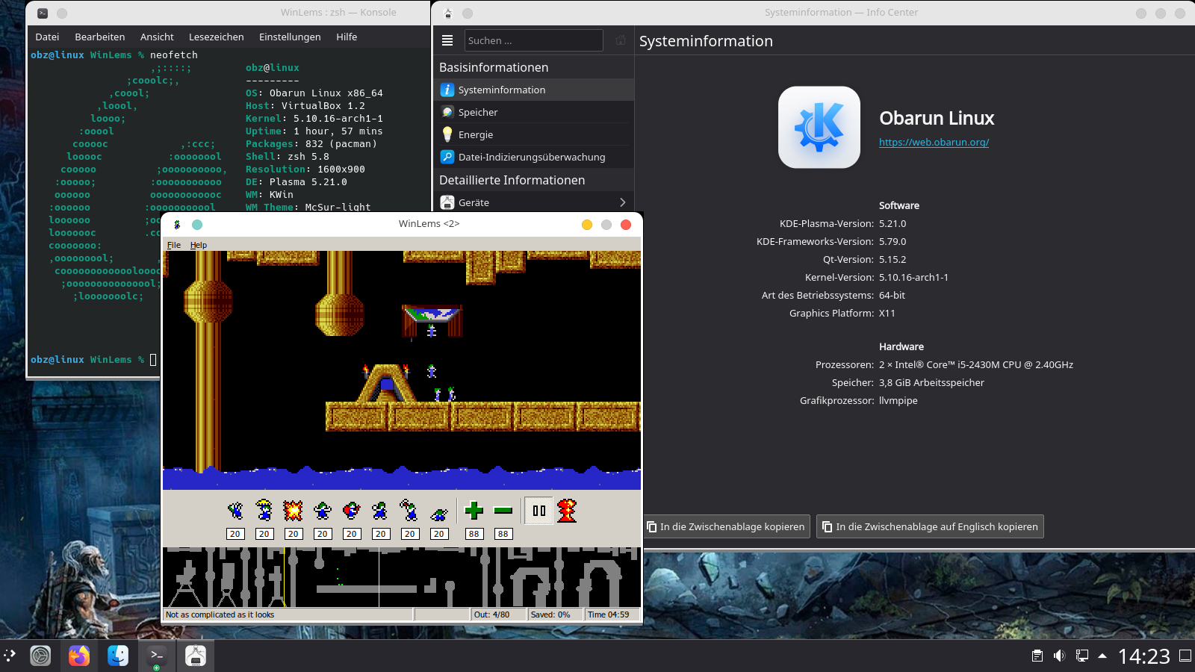
Task: Open the Help menu in WinLems
Action: point(199,245)
